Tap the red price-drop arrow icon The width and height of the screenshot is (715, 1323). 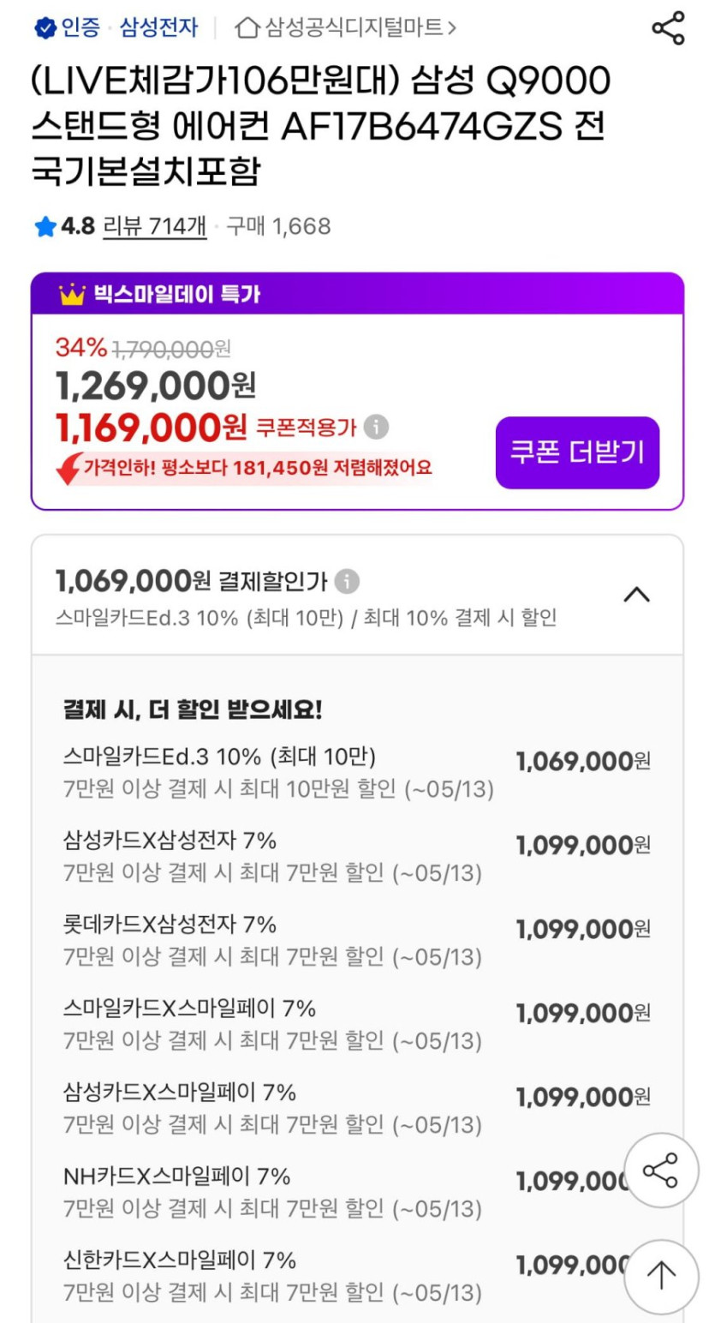click(68, 469)
